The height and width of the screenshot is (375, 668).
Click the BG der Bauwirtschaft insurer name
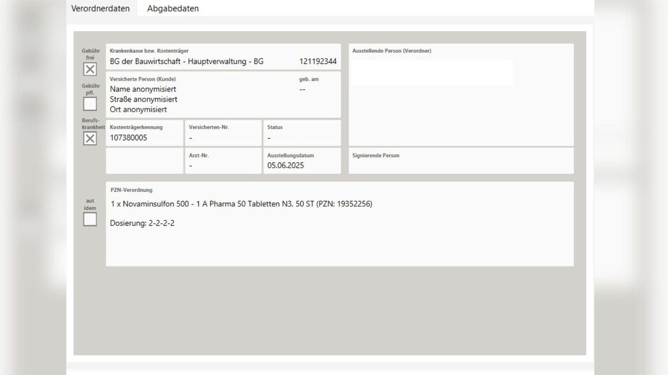click(x=186, y=62)
